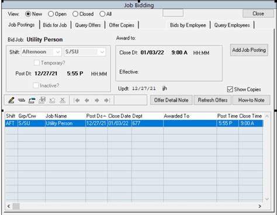277x215 pixels.
Task: Open the Query Offers tab
Action: [88, 25]
